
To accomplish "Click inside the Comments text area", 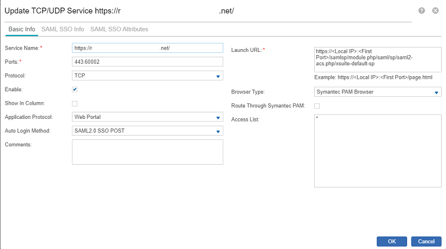I will [x=147, y=152].
